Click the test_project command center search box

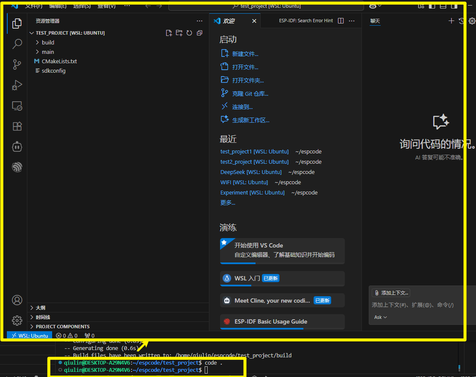pyautogui.click(x=266, y=6)
